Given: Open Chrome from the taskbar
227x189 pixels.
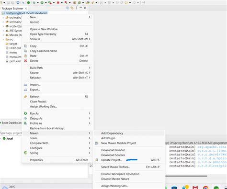Looking at the screenshot, I should pos(205,188).
